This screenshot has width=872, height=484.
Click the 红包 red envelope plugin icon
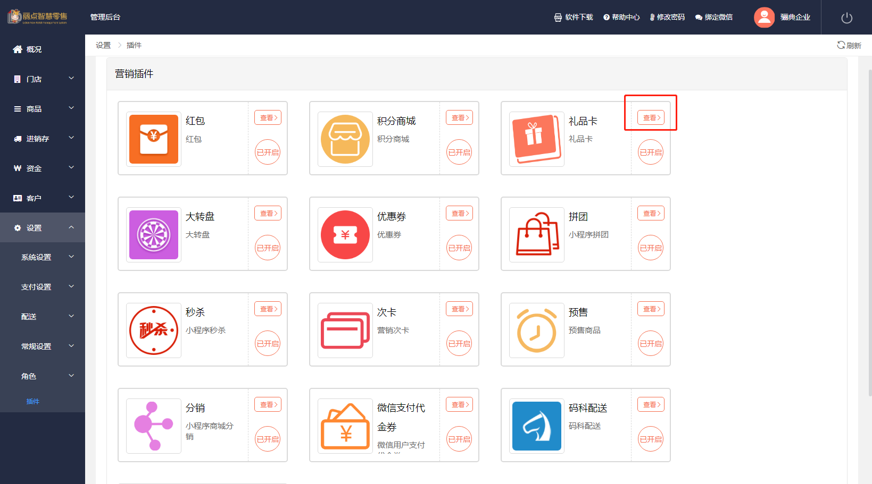154,139
